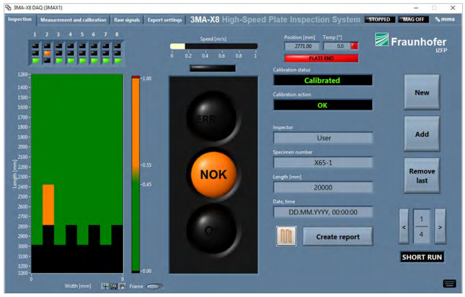
Task: Click the Fraunhofer IZFP logo
Action: click(x=411, y=42)
